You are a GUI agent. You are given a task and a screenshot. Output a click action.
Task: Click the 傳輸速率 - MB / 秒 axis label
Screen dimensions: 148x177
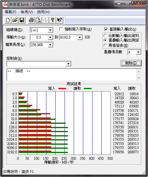[59, 162]
